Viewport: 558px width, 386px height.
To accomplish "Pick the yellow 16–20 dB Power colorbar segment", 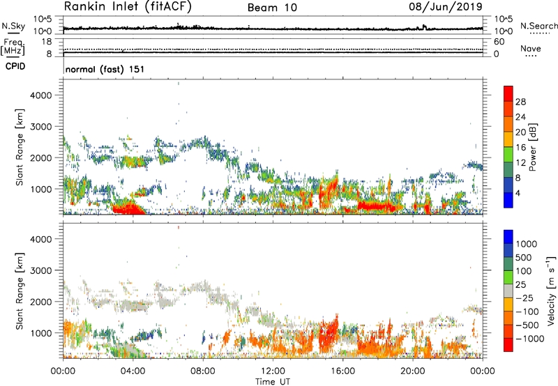I will [508, 139].
